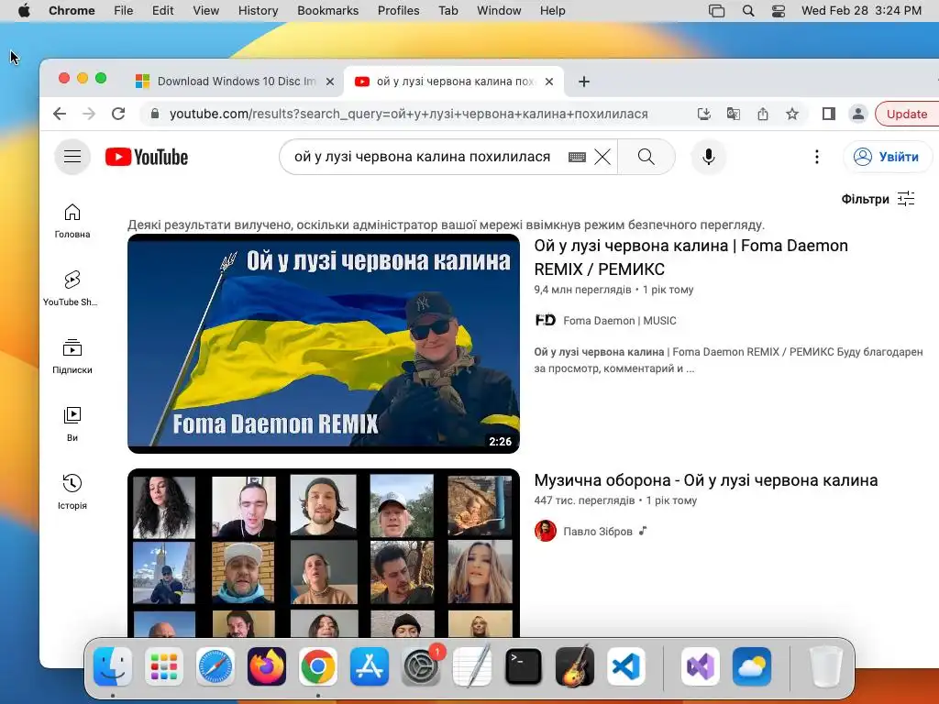The image size is (939, 704).
Task: Start voice search with microphone
Action: click(x=709, y=157)
